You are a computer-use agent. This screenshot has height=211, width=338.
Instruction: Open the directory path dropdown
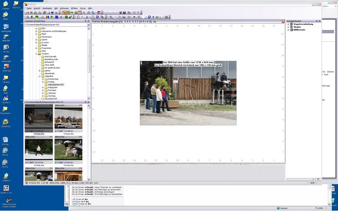[x=88, y=25]
